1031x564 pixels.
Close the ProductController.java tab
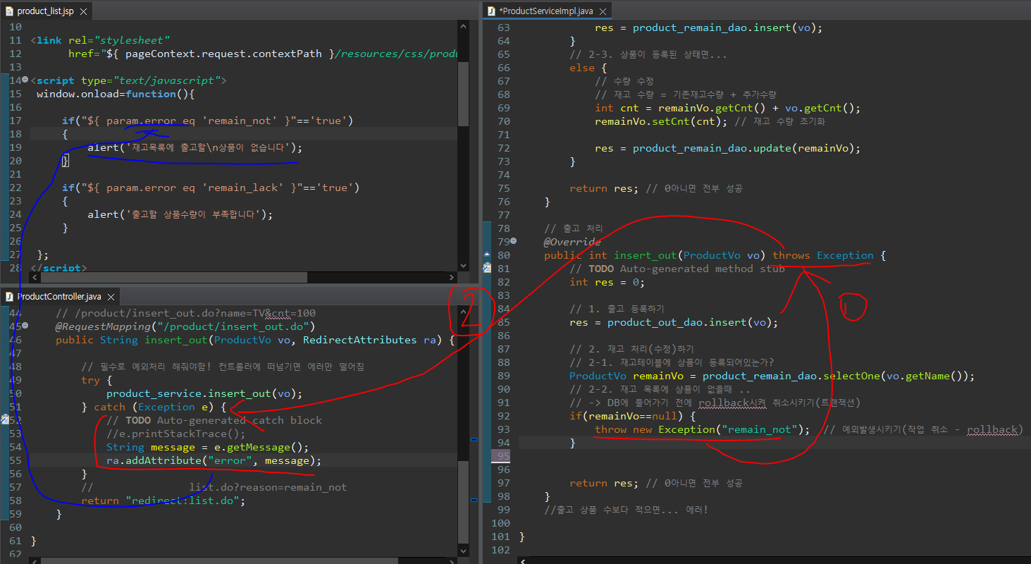click(x=112, y=297)
